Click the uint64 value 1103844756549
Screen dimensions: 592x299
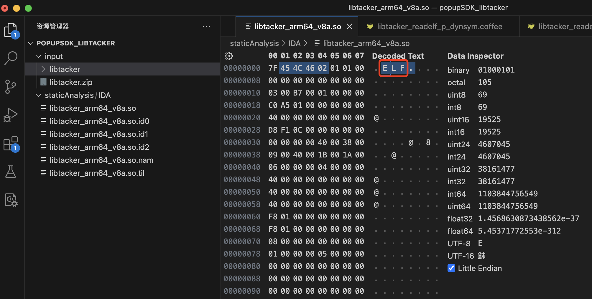coord(508,206)
